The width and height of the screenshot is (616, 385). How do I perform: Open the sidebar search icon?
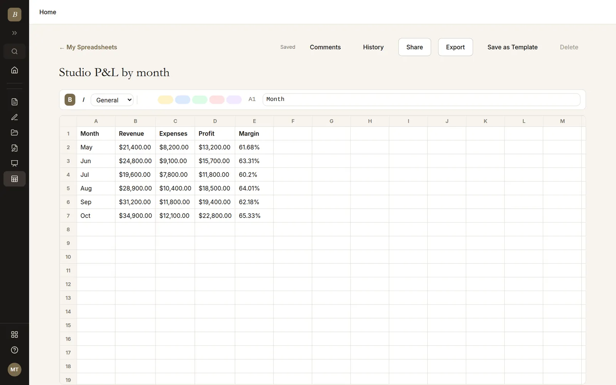point(14,52)
